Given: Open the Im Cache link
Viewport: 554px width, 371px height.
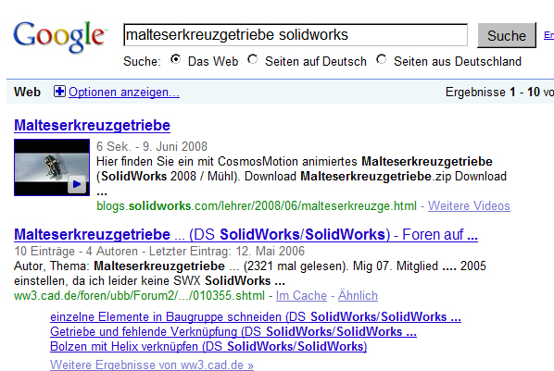Looking at the screenshot, I should tap(301, 295).
